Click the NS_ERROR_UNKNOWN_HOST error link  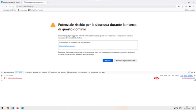click(x=188, y=78)
